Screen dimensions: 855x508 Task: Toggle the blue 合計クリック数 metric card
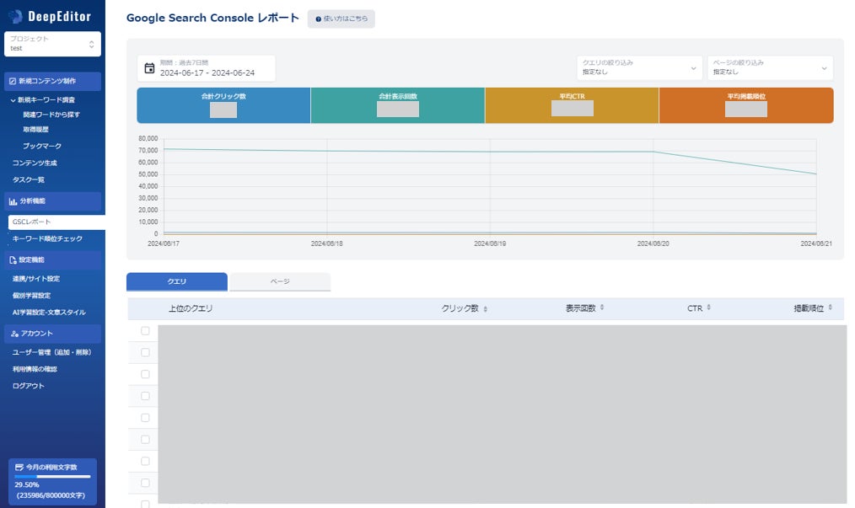(223, 106)
